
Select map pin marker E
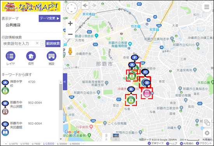tap(131, 89)
